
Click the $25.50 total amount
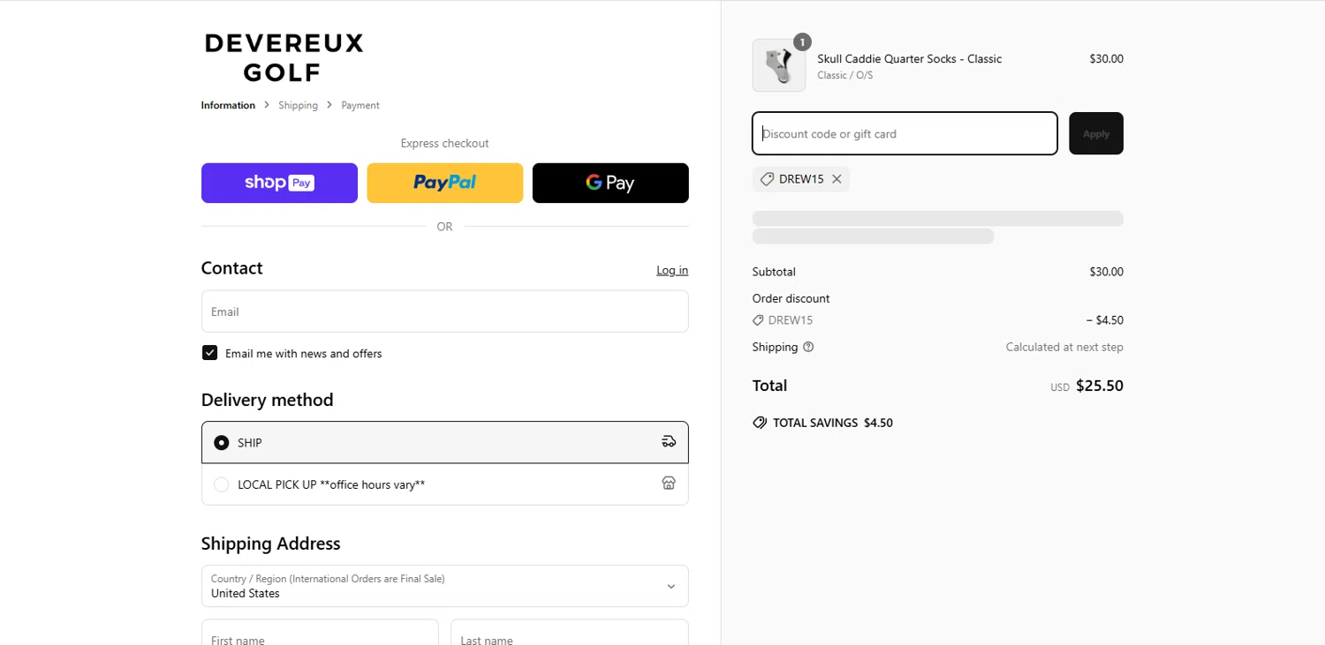coord(1100,386)
